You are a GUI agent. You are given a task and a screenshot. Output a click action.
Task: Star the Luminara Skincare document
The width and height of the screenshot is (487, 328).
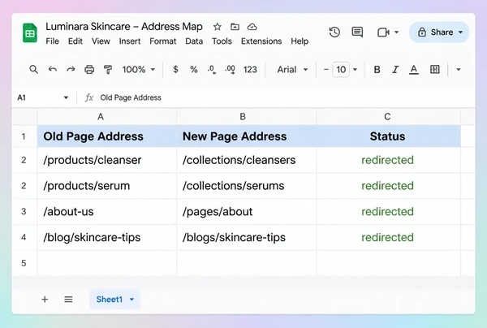tap(217, 27)
